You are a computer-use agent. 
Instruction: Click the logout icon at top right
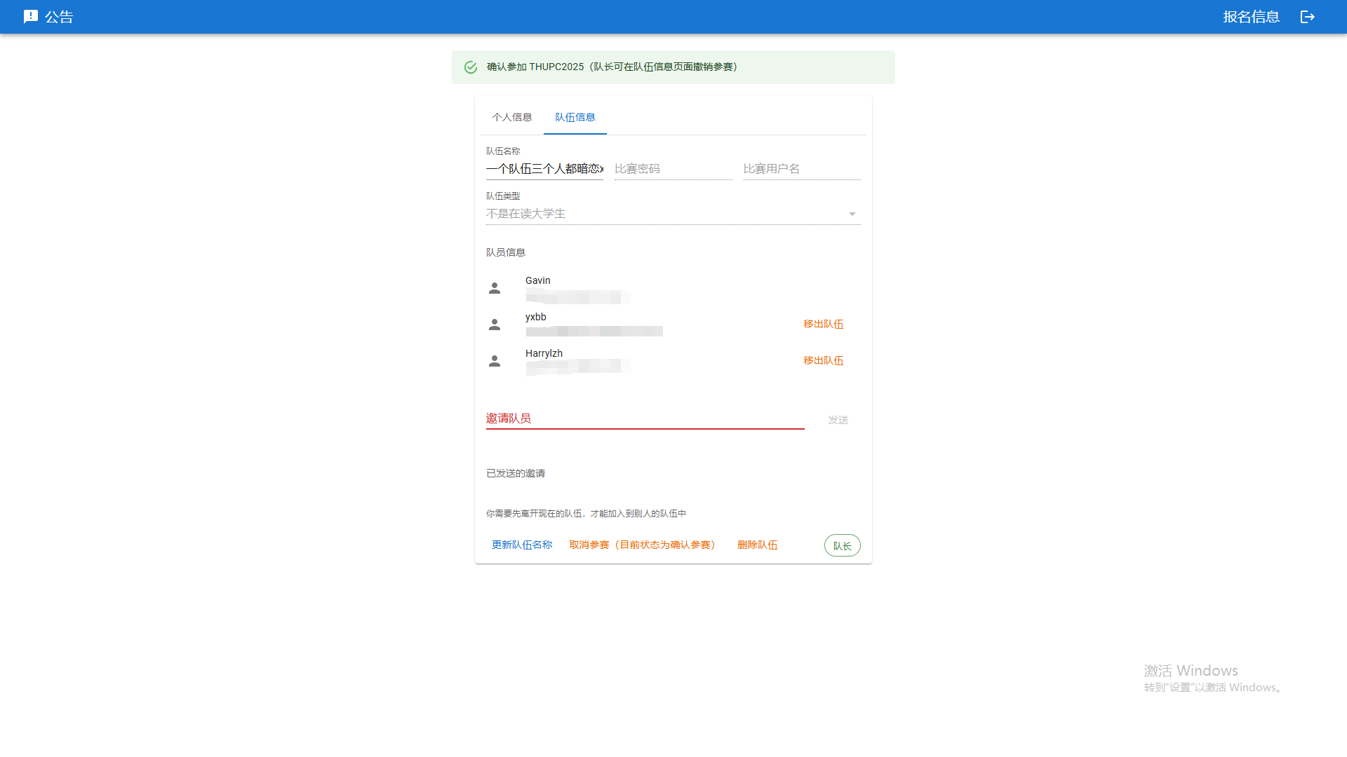coord(1307,16)
